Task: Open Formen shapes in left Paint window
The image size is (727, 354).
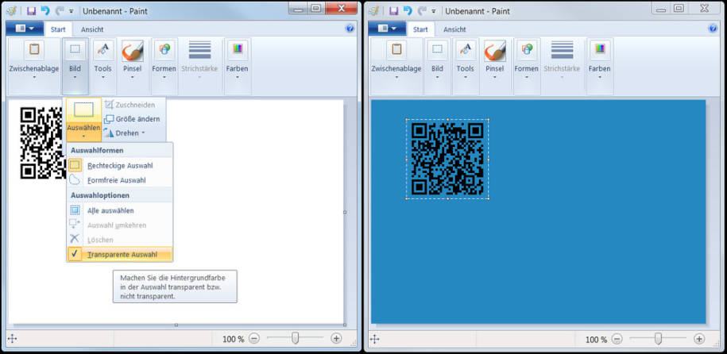Action: pos(164,66)
